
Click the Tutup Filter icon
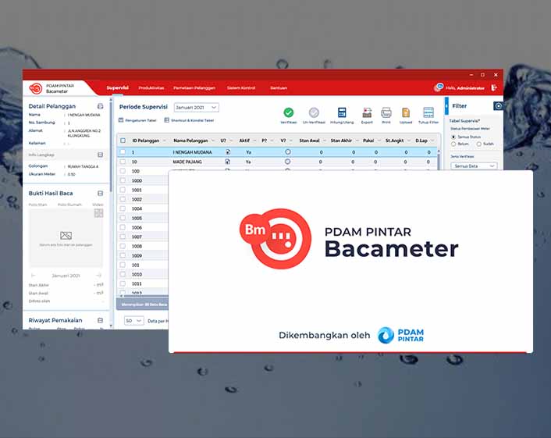click(428, 112)
